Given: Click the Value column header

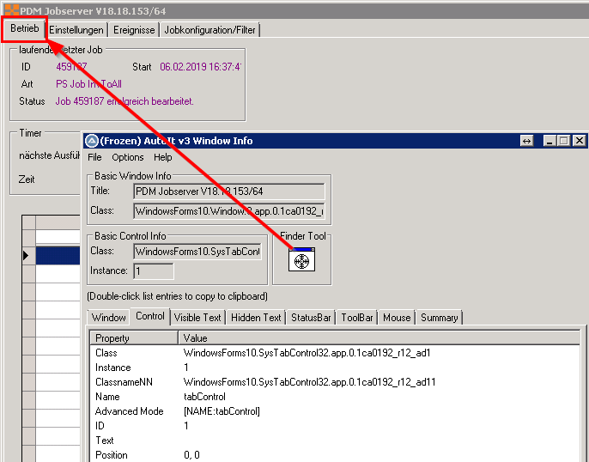Looking at the screenshot, I should click(x=379, y=338).
